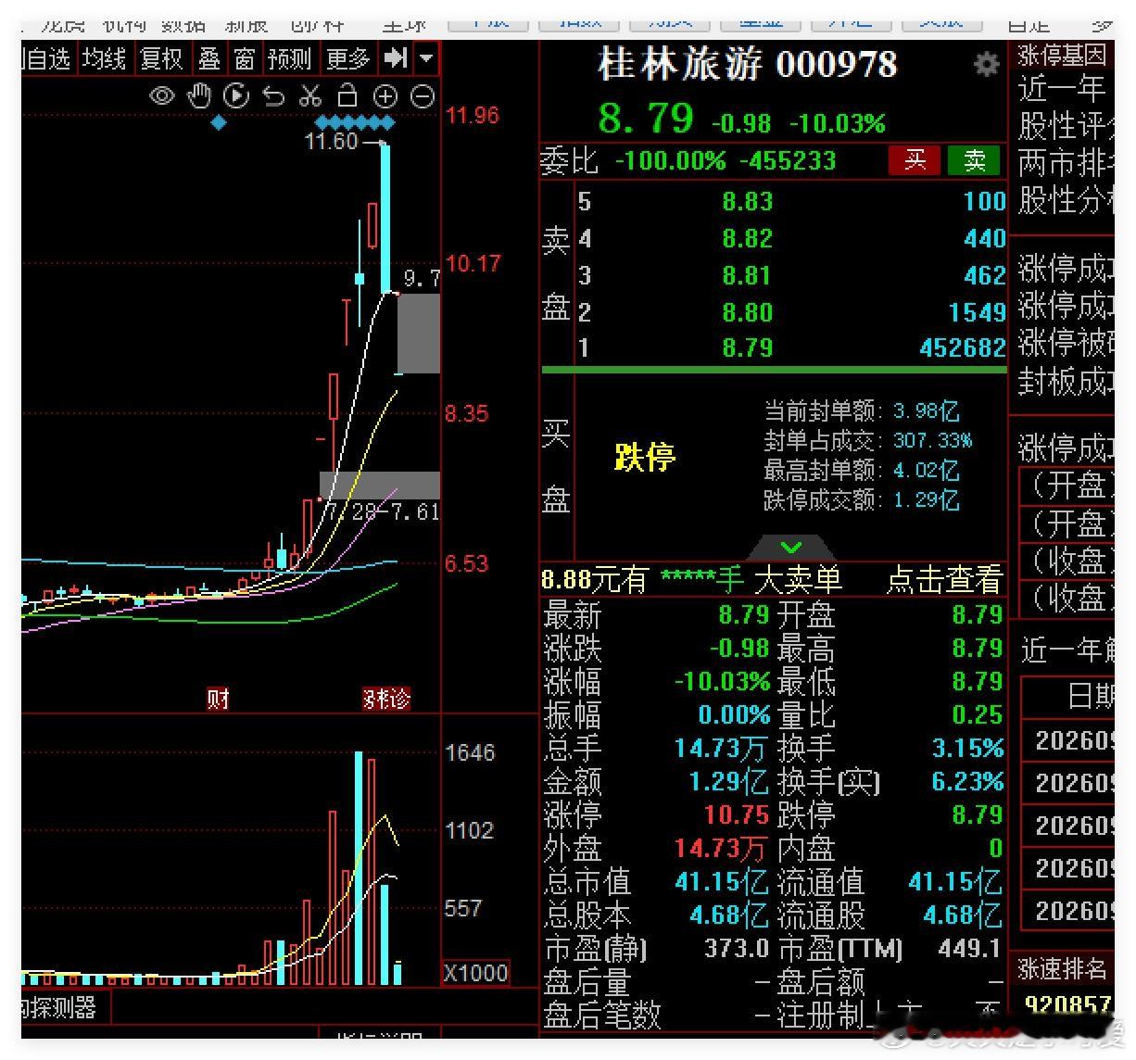
Task: Toggle the eye visibility icon above the chart
Action: click(162, 95)
